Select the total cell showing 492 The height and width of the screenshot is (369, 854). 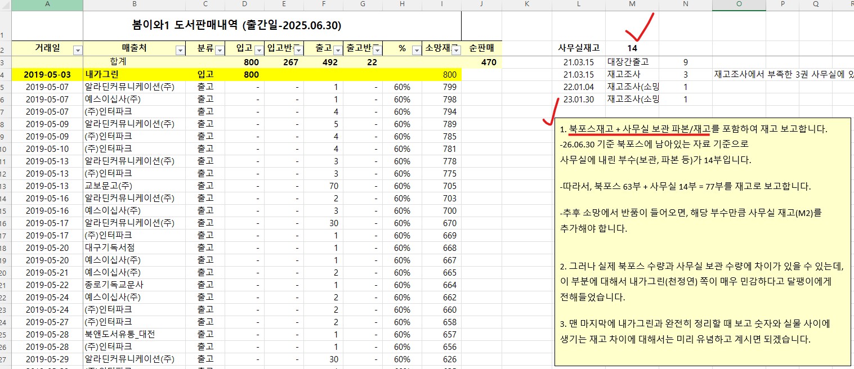click(x=324, y=62)
